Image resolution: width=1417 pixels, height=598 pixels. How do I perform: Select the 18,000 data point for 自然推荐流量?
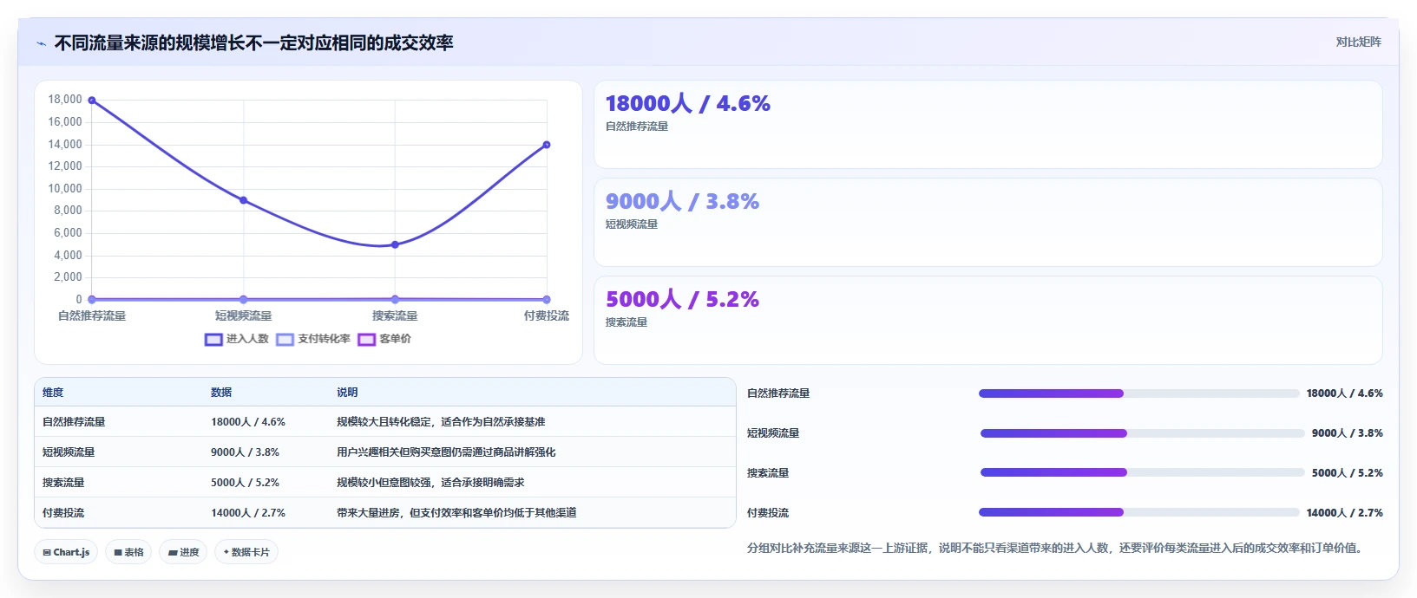(x=92, y=101)
